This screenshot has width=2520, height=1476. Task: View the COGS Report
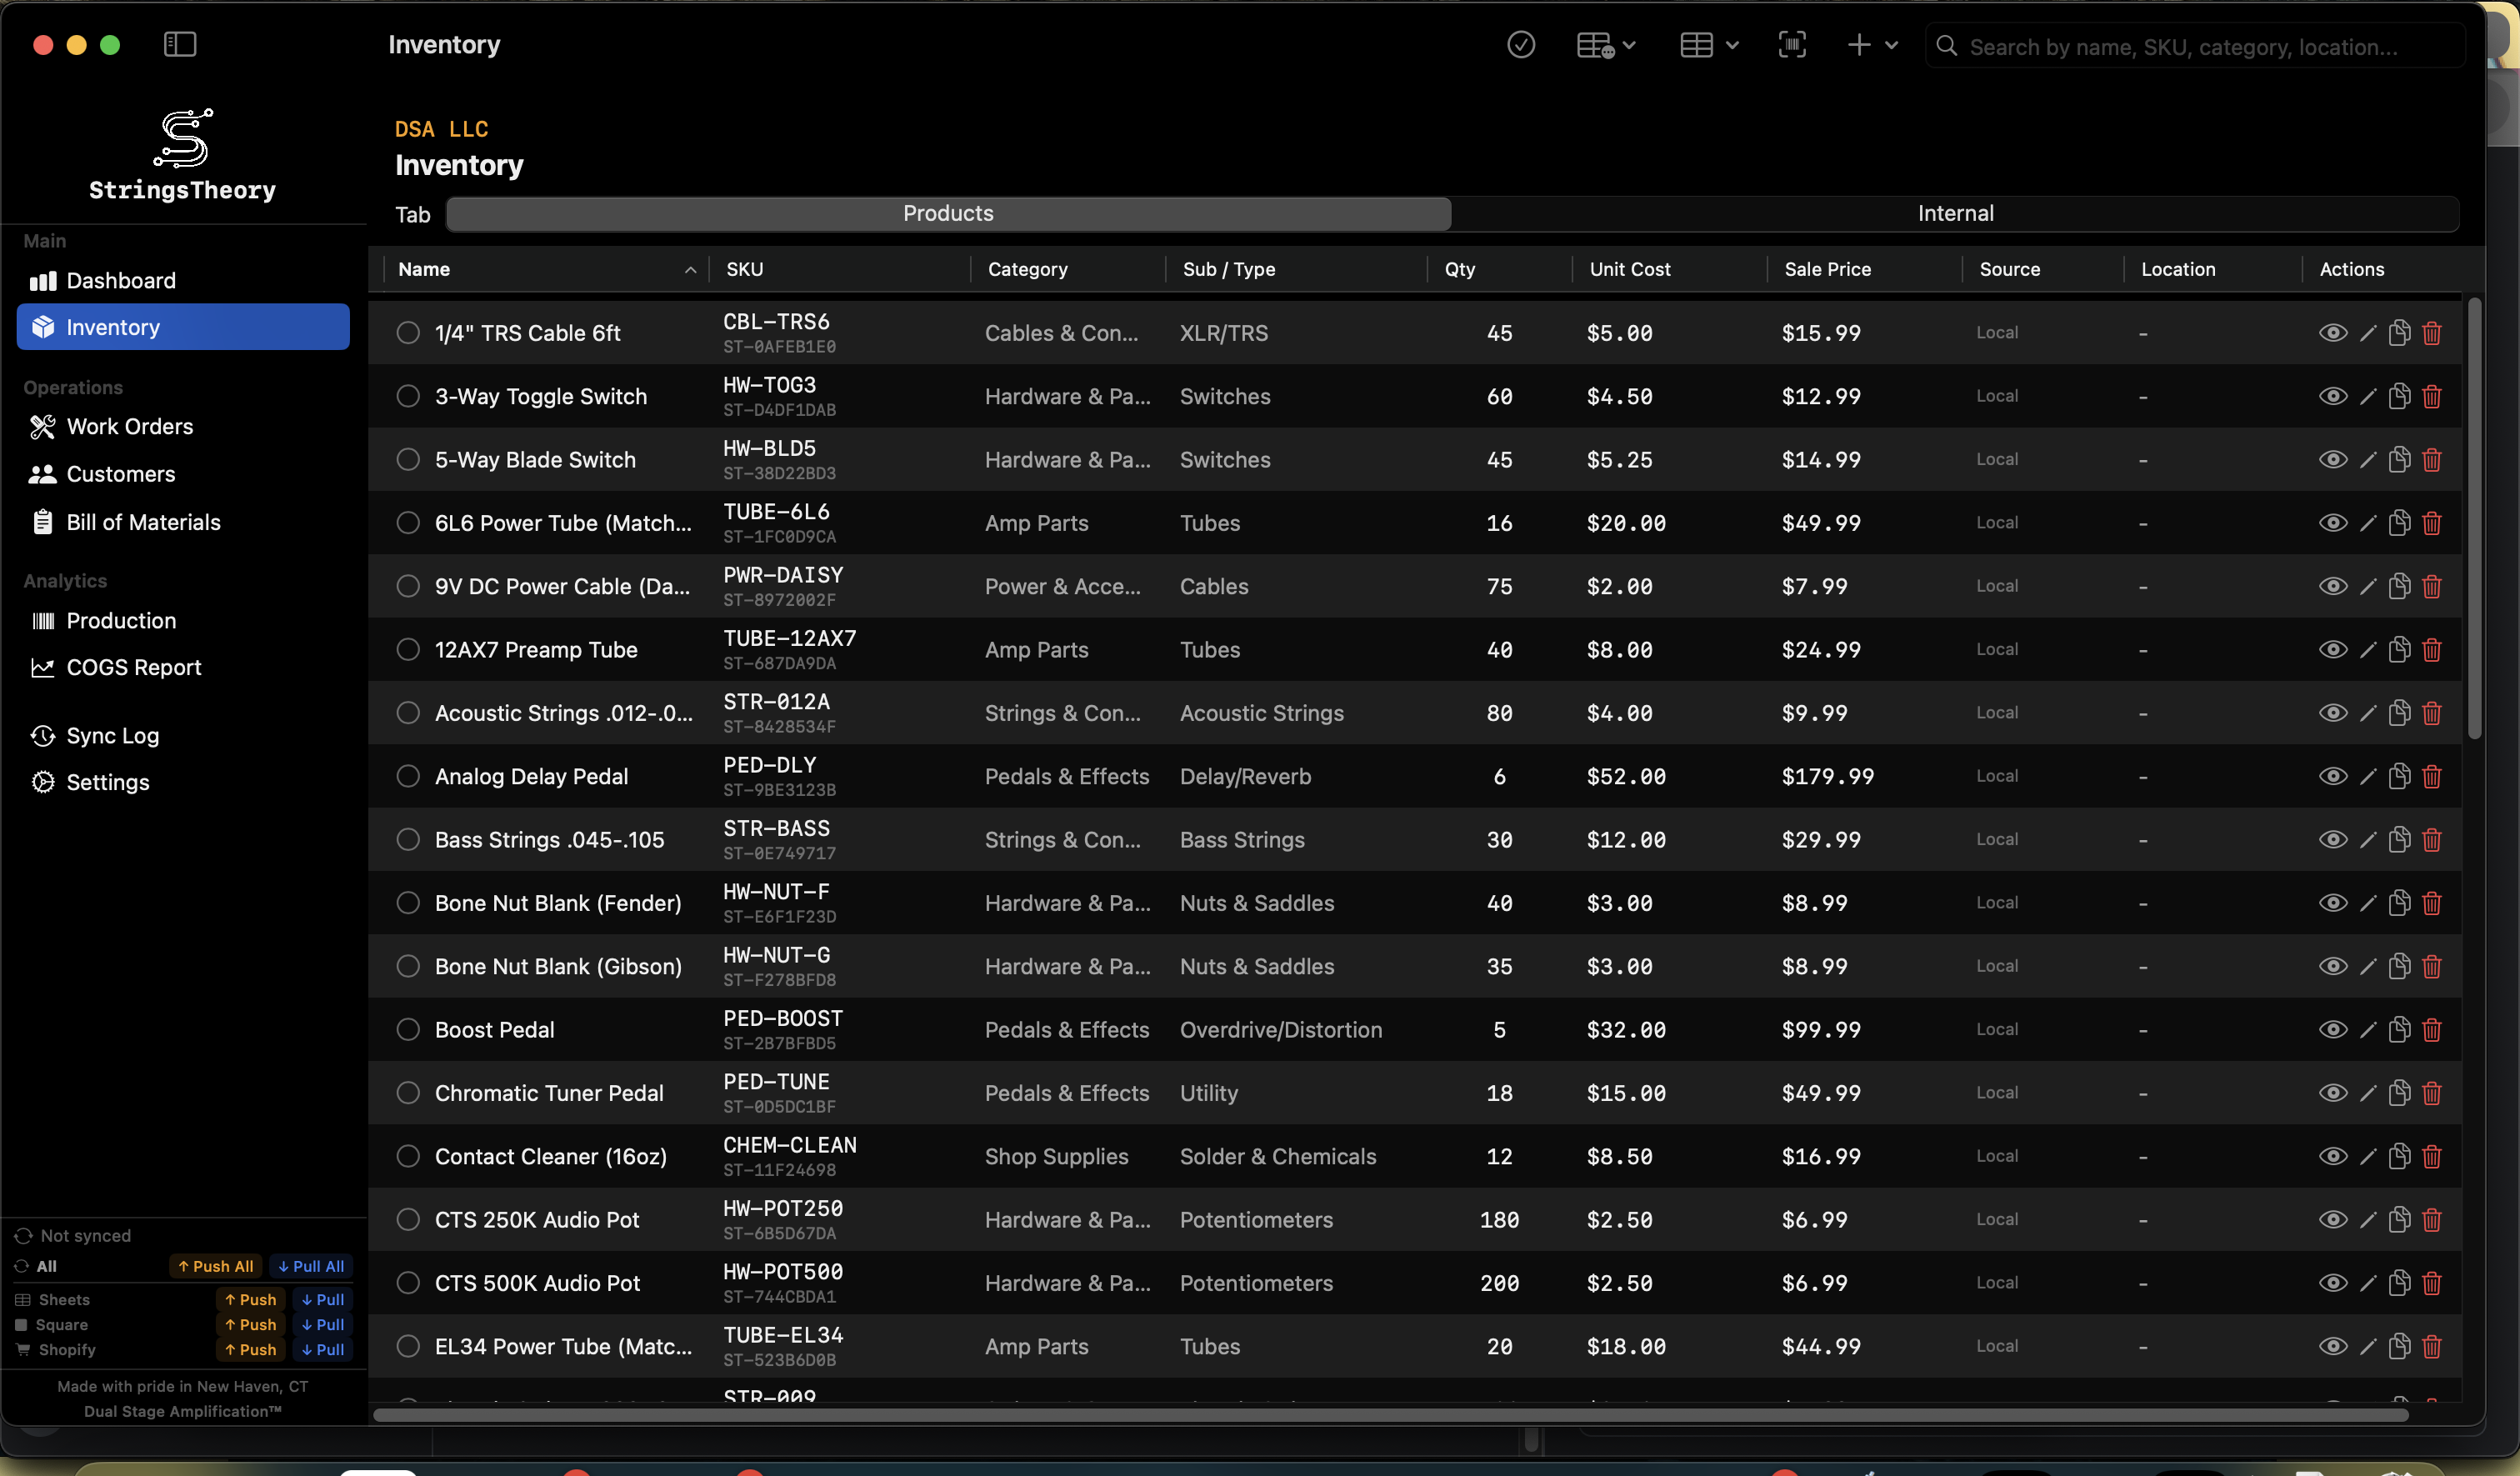coord(133,668)
